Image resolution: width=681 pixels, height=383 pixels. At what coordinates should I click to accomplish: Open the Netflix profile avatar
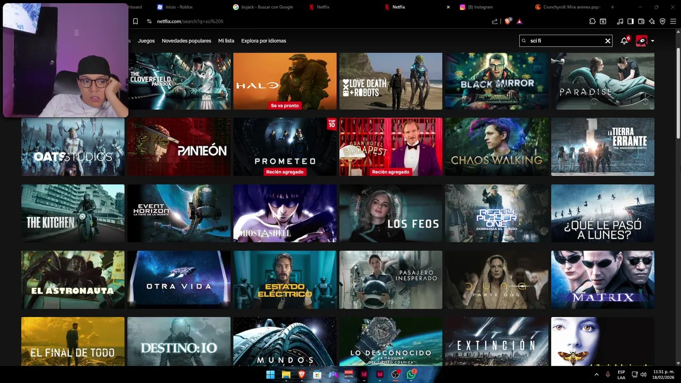point(641,41)
